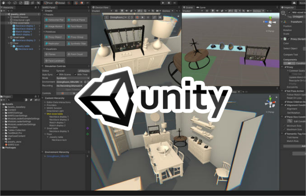Collapse the Visualizers section
Image resolution: width=306 pixels, height=196 pixels.
coord(44,49)
